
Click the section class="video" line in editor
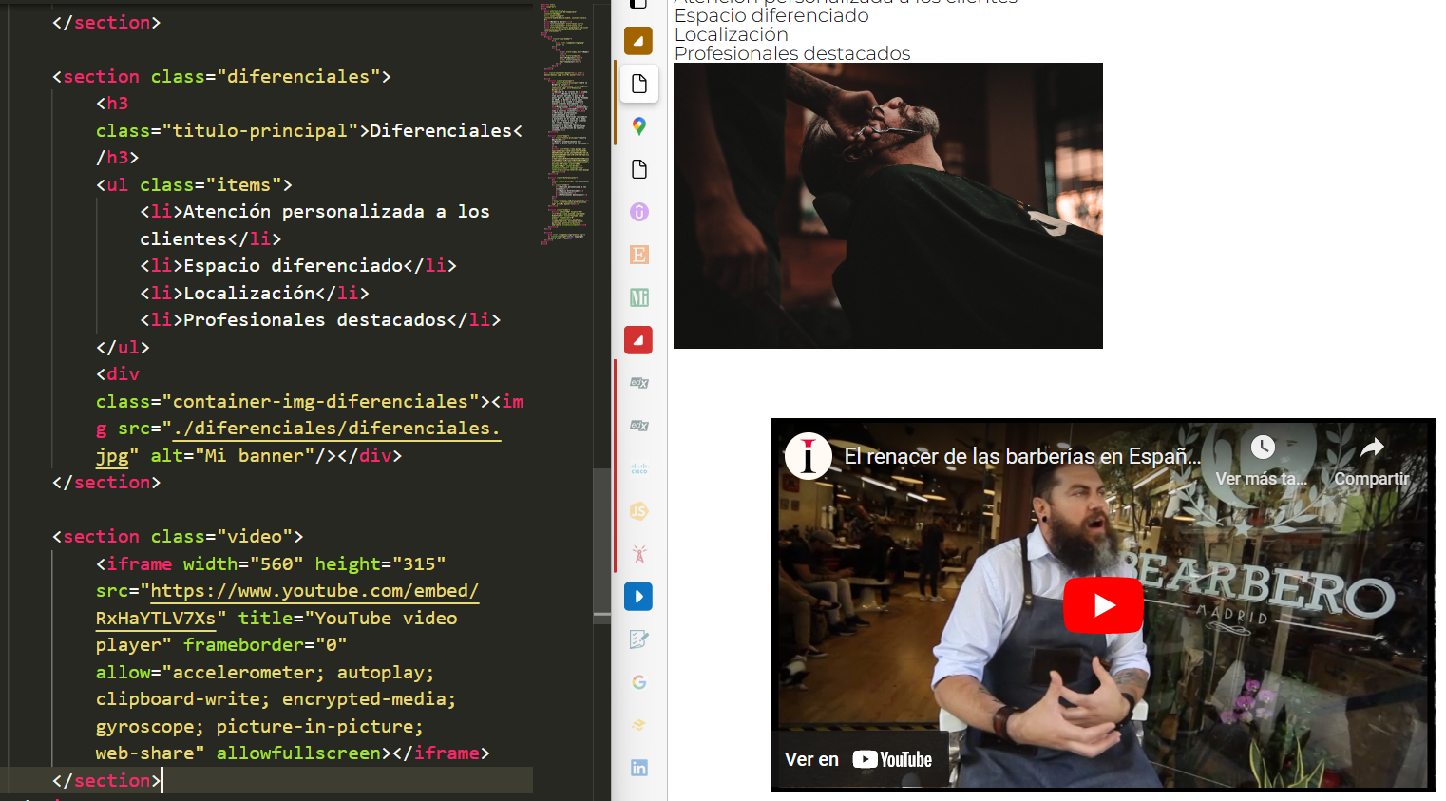tap(178, 537)
